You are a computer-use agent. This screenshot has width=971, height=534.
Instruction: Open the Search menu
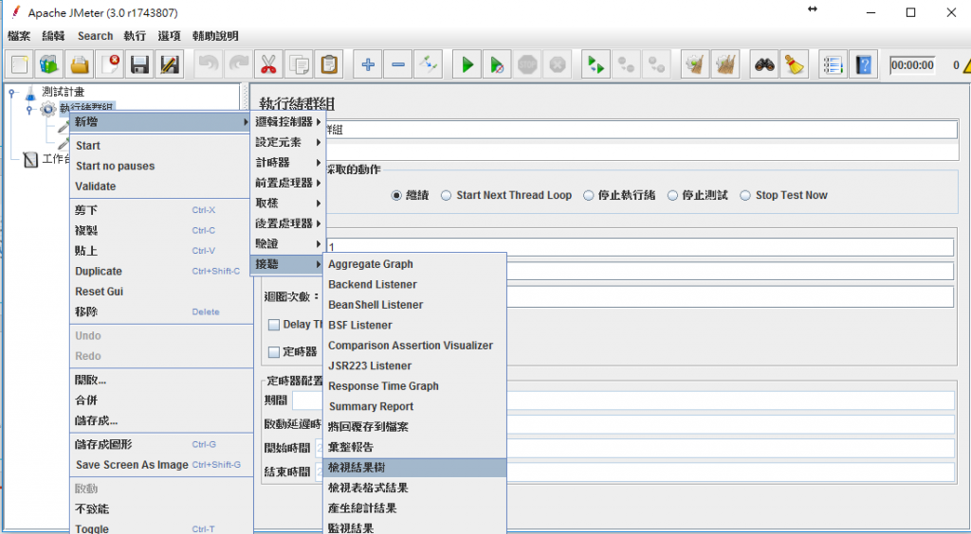click(x=96, y=36)
